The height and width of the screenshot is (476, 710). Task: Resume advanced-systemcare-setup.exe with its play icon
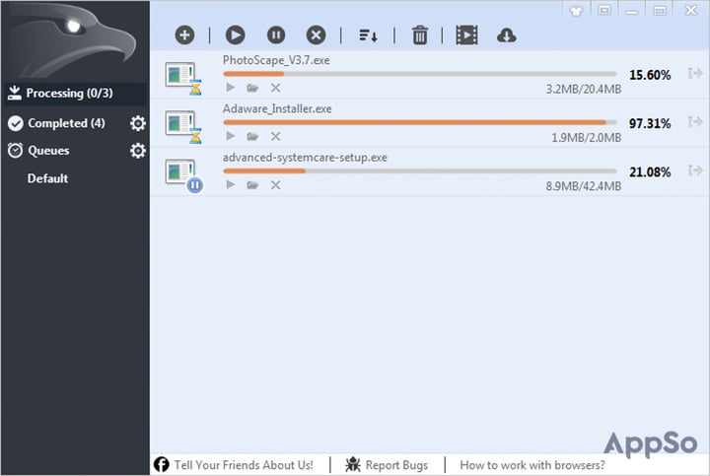[231, 184]
